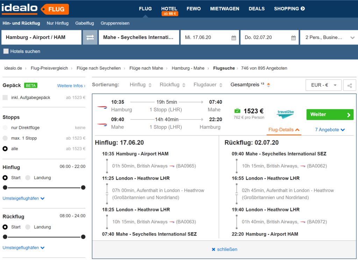Collapse the Flug-Details section
The width and height of the screenshot is (358, 260).
click(284, 130)
